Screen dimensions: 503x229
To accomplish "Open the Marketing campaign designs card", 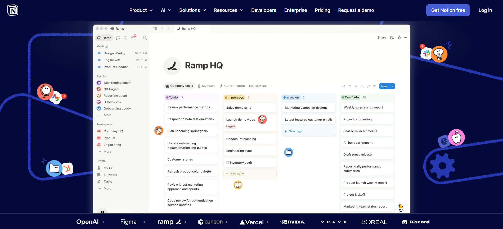I will click(x=309, y=108).
